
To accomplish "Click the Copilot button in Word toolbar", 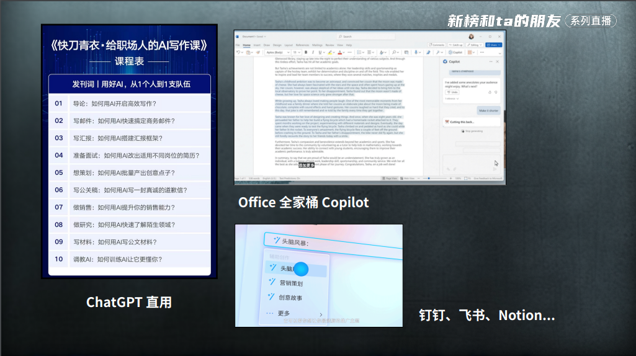I will tap(455, 52).
